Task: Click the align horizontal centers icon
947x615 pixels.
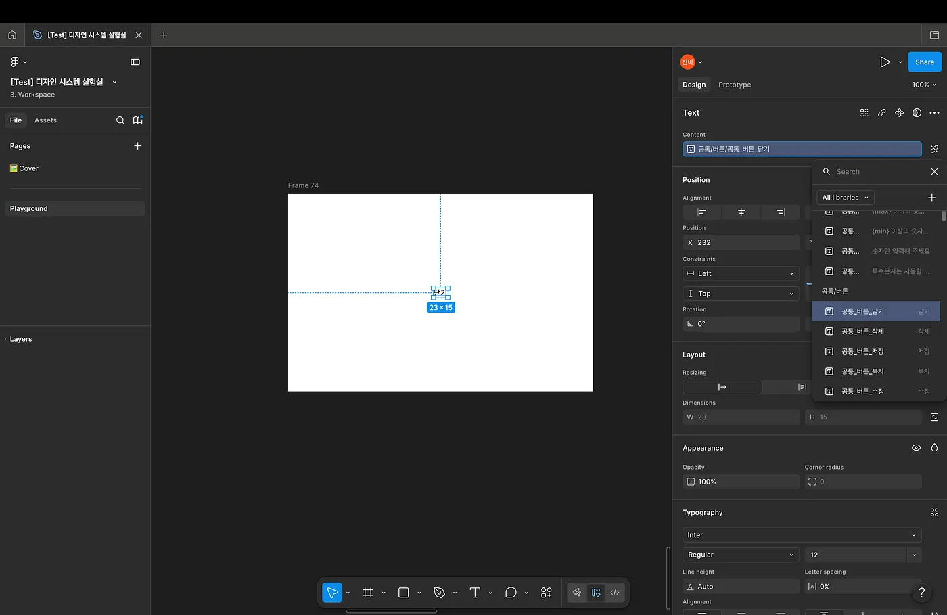Action: click(x=741, y=212)
